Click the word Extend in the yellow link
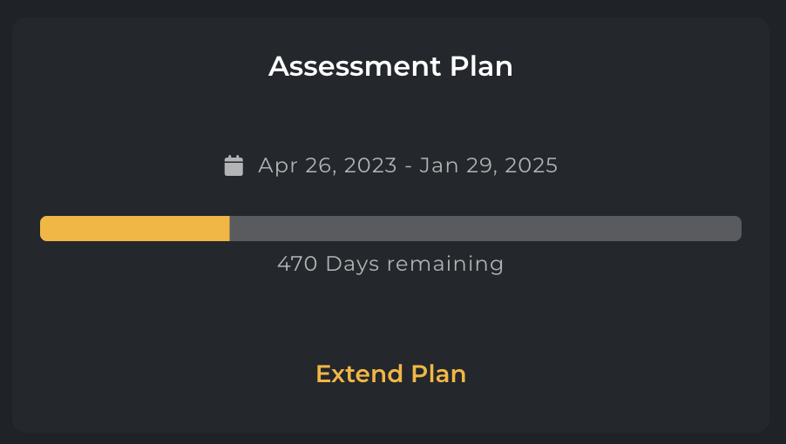Screen dimensions: 786x444 359,374
